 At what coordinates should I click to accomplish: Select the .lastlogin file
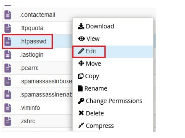click(32, 55)
